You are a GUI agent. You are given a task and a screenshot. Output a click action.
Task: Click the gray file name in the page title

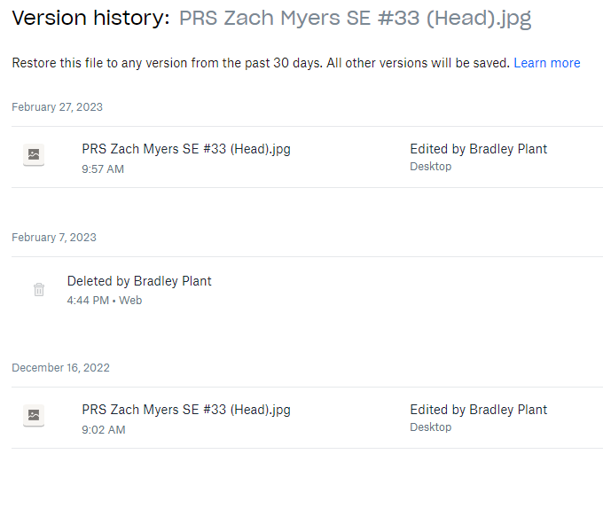(355, 19)
